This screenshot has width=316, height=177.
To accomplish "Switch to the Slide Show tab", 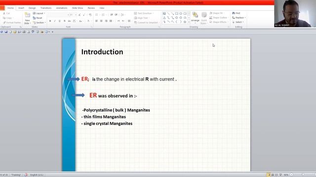I will (78, 8).
